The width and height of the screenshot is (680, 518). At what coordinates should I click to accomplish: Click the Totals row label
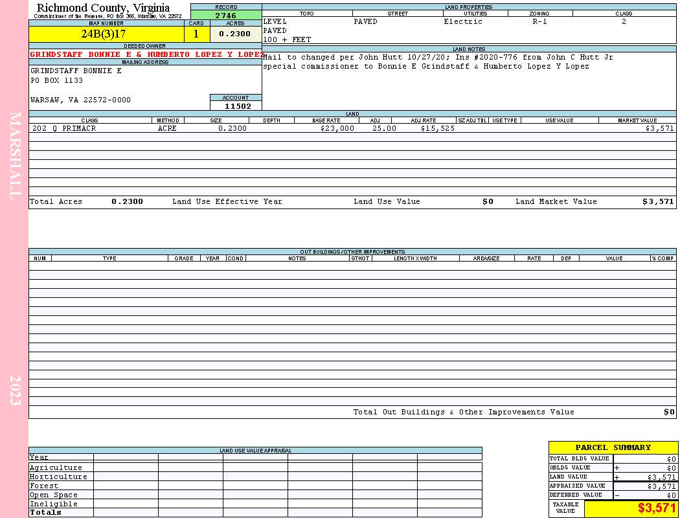coord(45,512)
